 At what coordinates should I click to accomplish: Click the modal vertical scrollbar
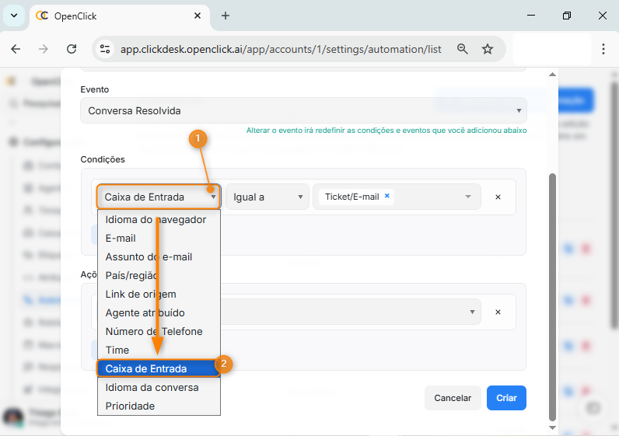point(553,295)
